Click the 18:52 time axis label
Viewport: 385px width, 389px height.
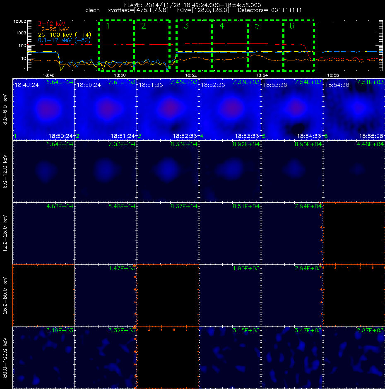(x=191, y=75)
